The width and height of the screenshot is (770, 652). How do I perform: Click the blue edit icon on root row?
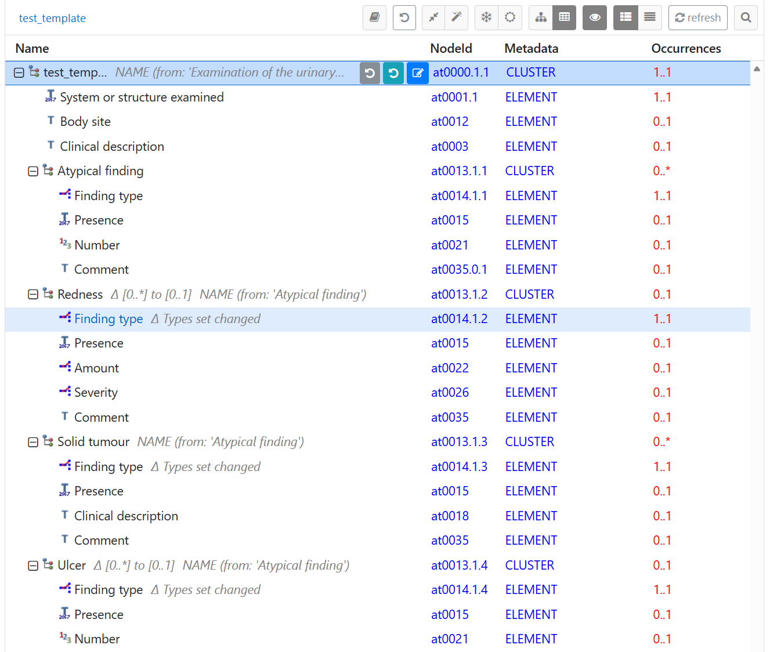pos(417,73)
